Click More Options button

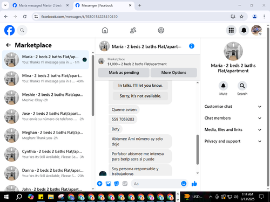click(174, 73)
